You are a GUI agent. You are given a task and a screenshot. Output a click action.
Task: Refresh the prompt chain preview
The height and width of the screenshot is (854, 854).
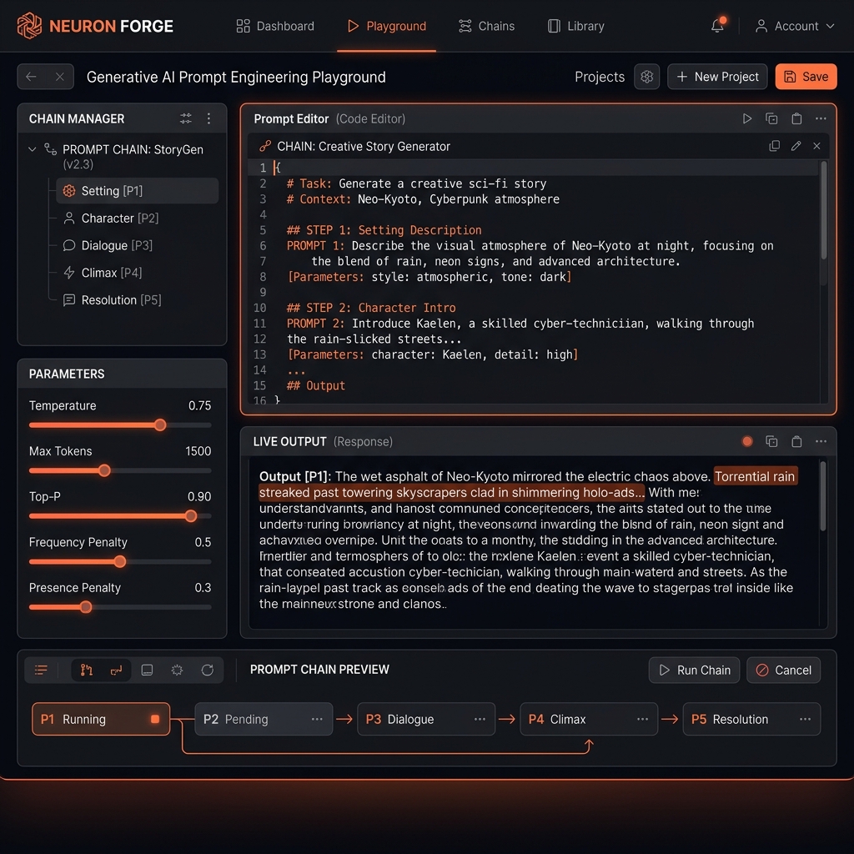point(207,670)
